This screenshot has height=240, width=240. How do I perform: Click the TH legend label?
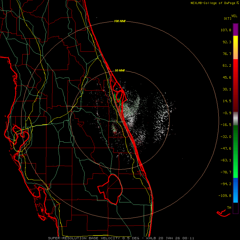click(229, 208)
